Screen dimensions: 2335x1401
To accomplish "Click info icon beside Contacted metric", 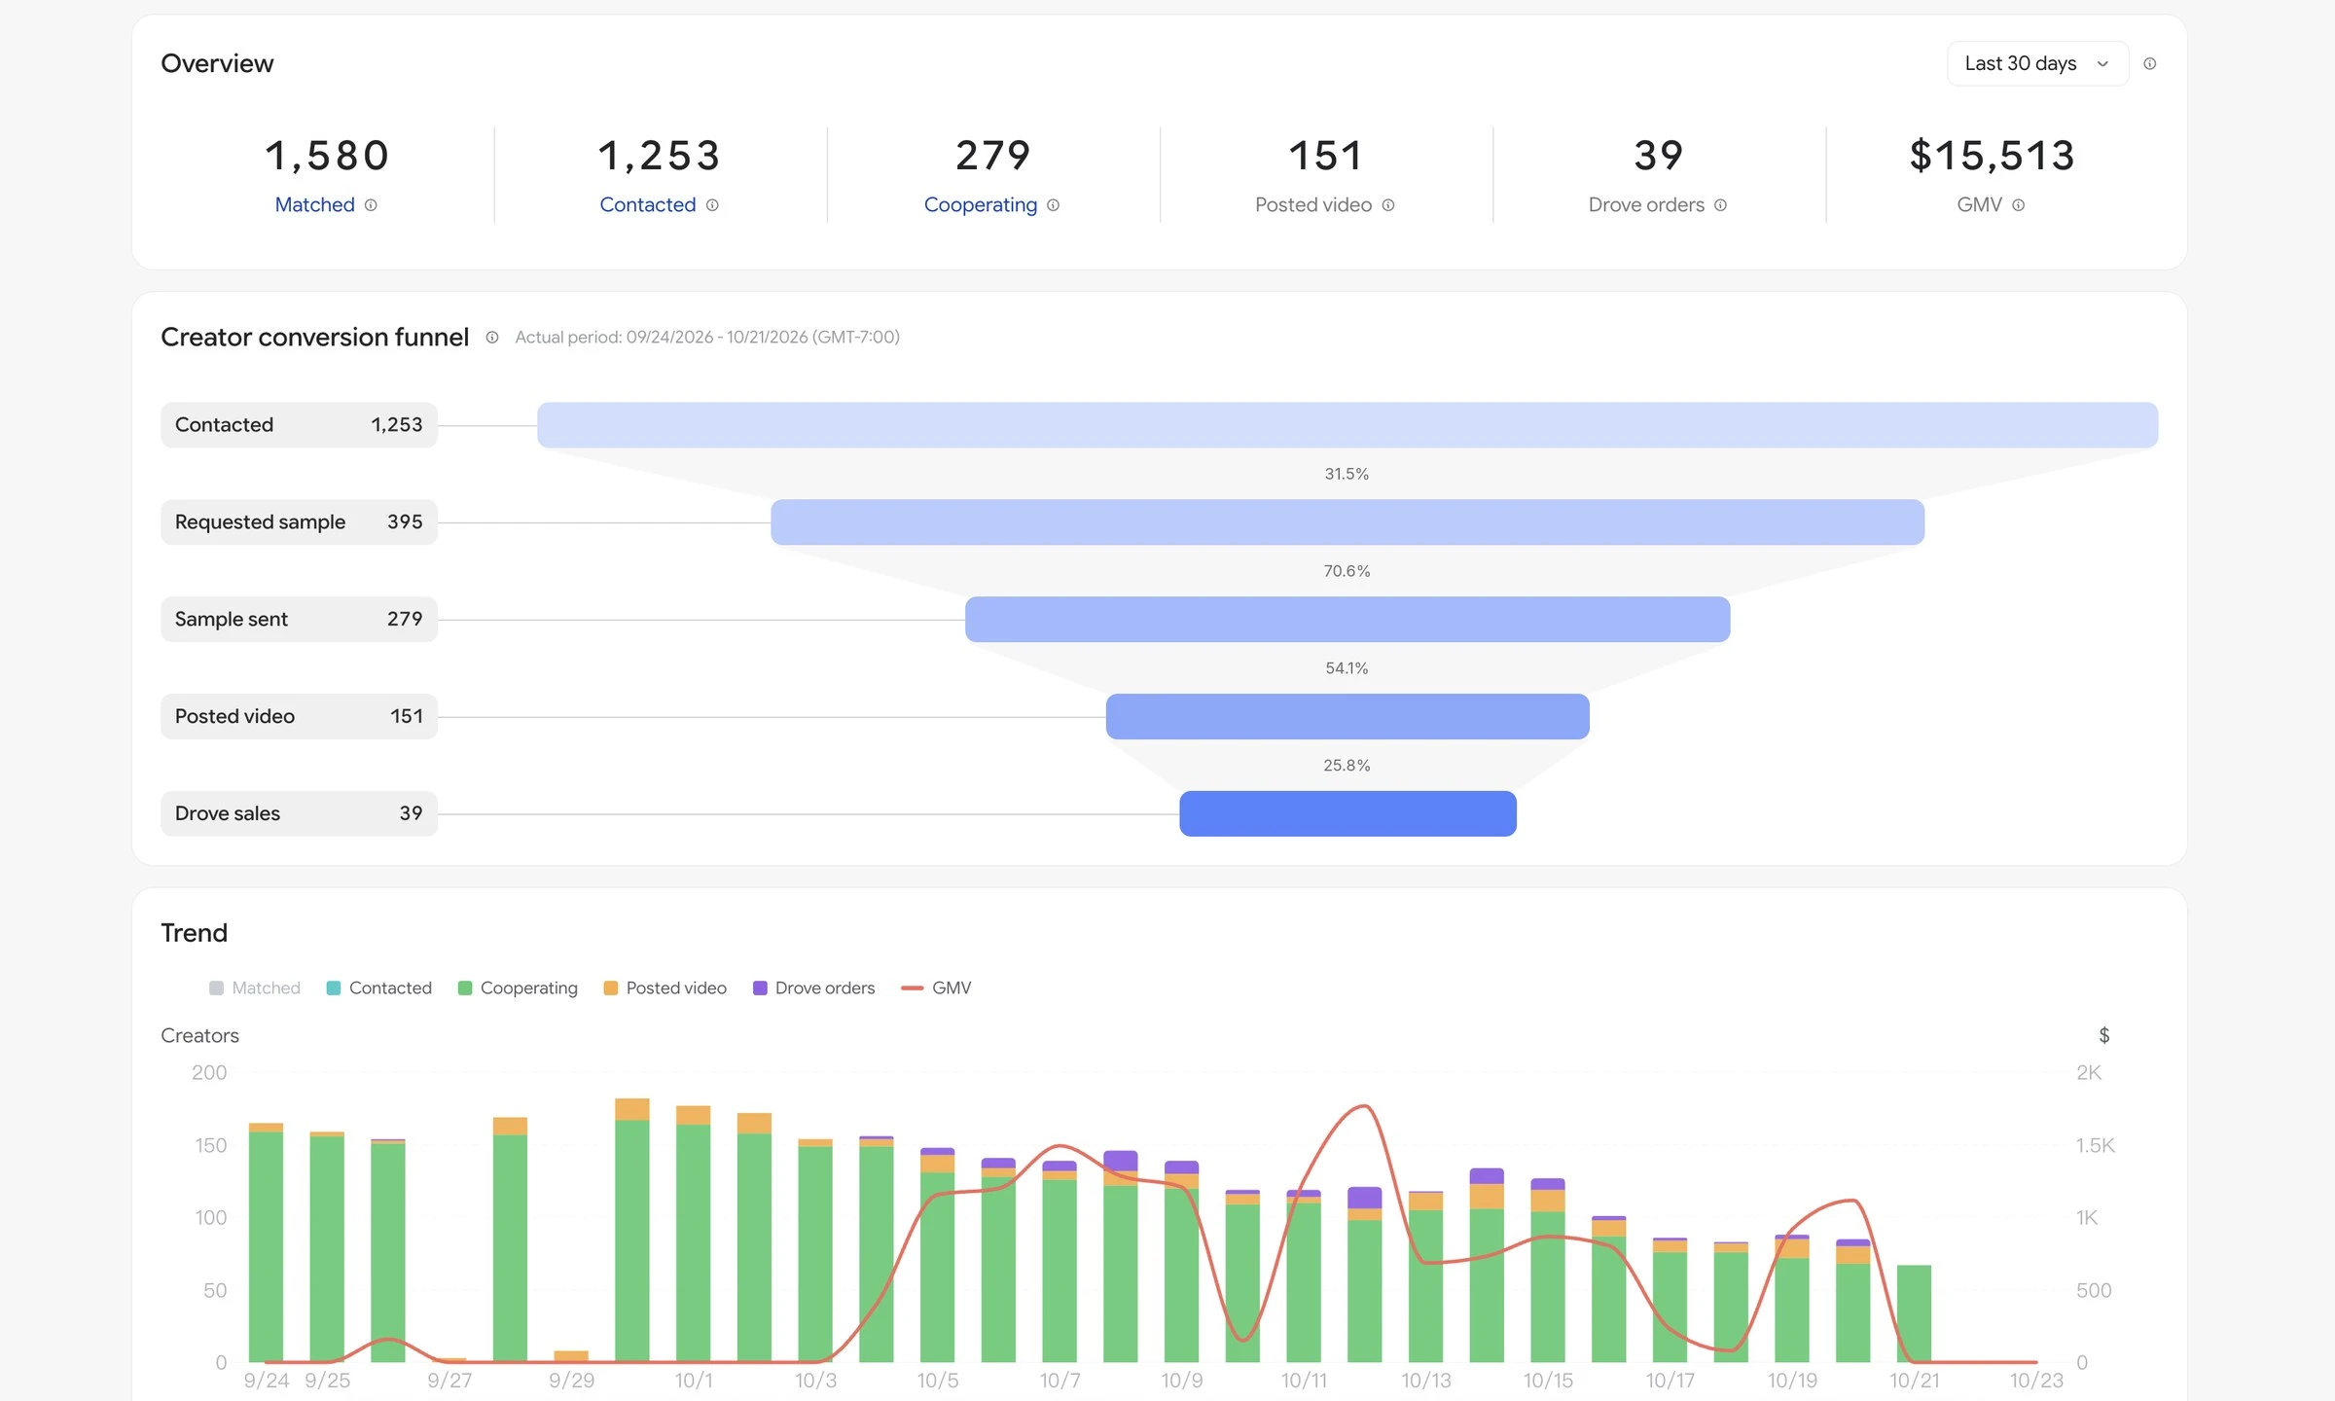I will pos(712,205).
